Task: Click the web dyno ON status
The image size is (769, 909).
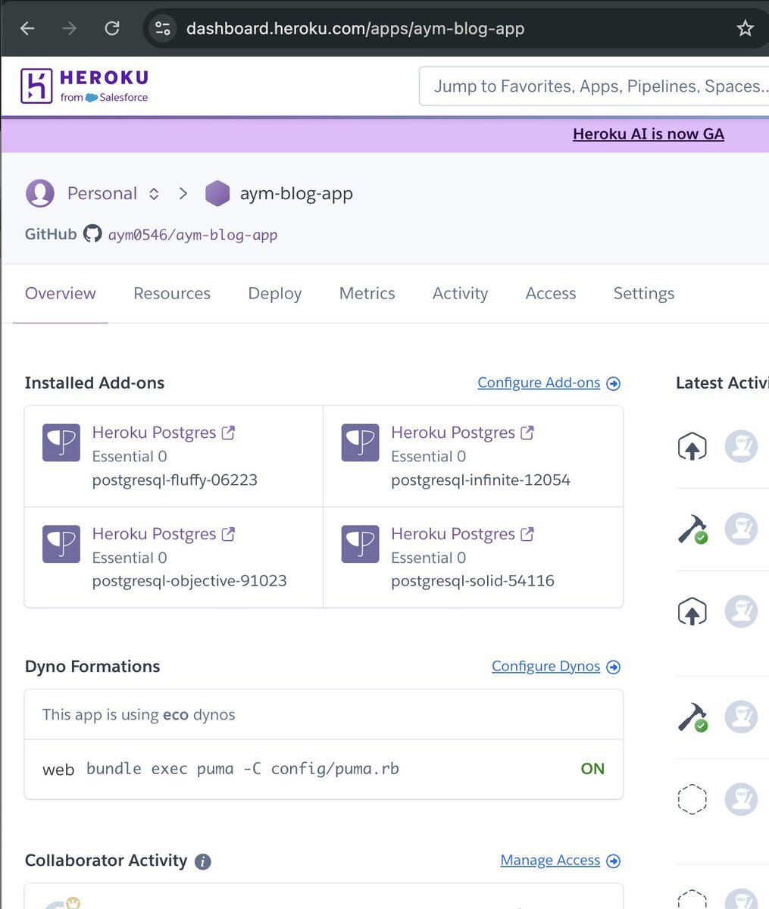Action: tap(592, 769)
